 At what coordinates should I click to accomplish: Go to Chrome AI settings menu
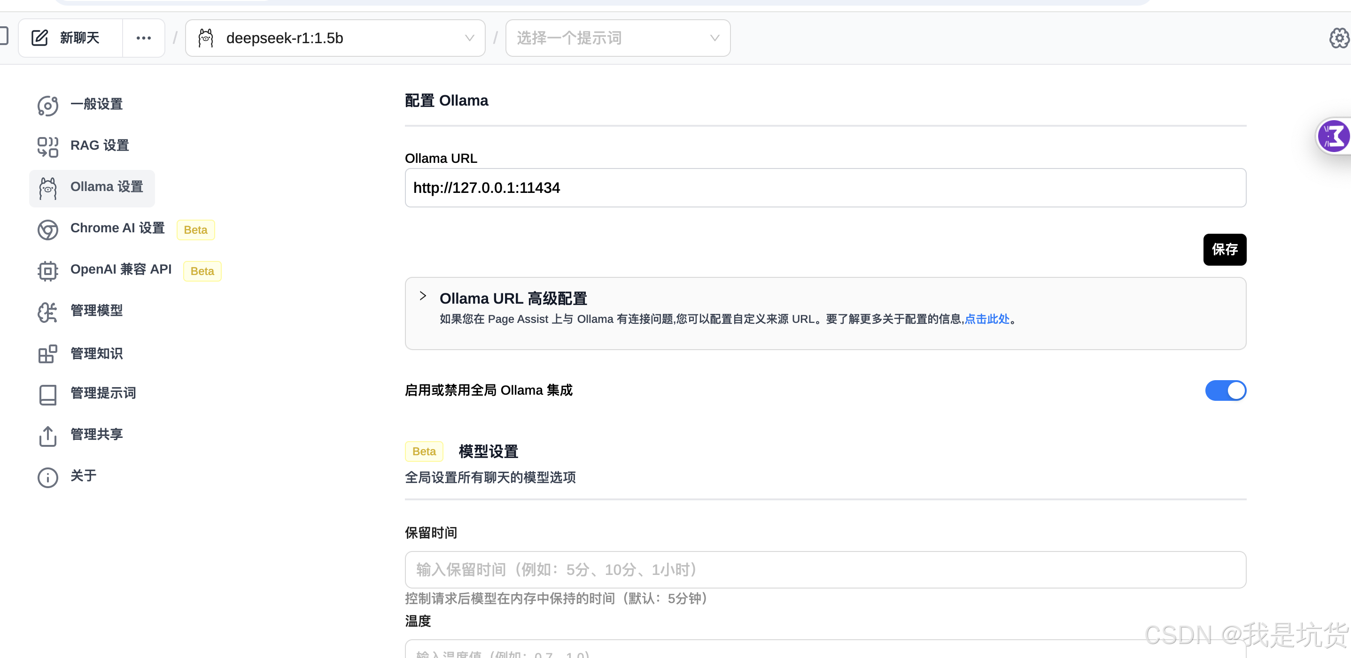tap(117, 229)
